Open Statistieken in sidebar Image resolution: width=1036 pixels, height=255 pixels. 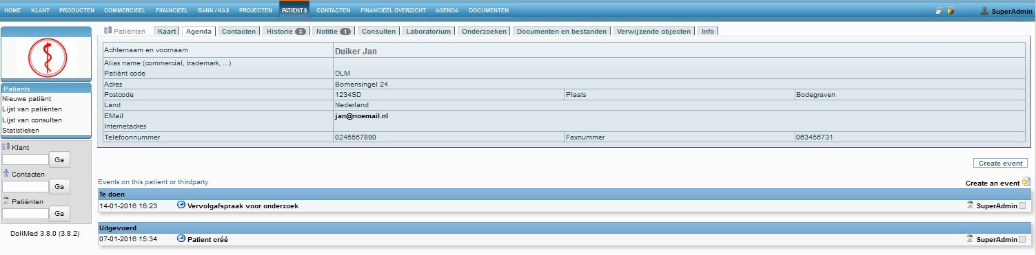coord(21,130)
